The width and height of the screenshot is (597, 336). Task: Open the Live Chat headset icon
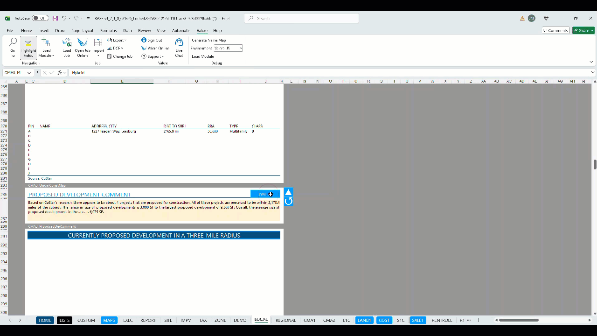point(179,43)
